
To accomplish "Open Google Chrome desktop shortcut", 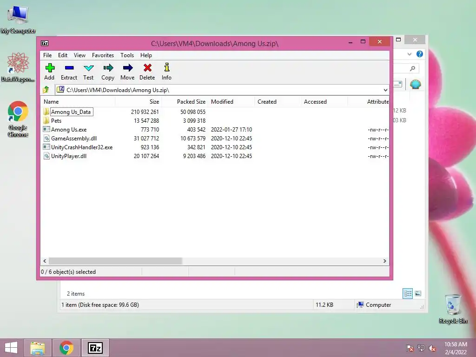I will tap(18, 119).
